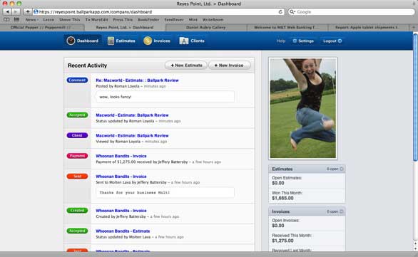
Task: Reload the page with refresh icon
Action: (x=280, y=11)
